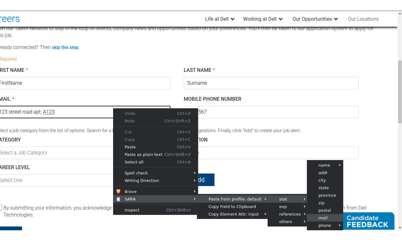Click the Candidate Feedback button
This screenshot has height=251, width=402.
[x=369, y=221]
